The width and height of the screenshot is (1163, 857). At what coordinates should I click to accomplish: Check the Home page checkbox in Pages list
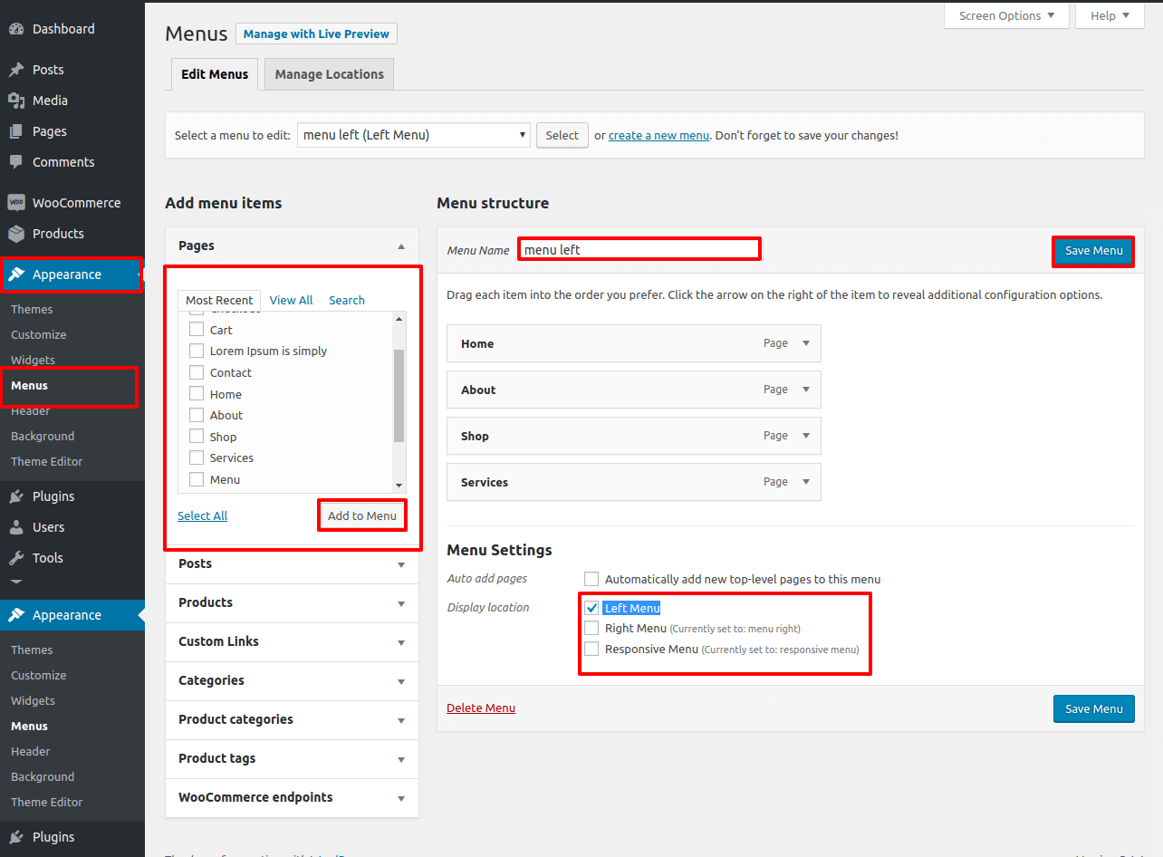click(196, 394)
